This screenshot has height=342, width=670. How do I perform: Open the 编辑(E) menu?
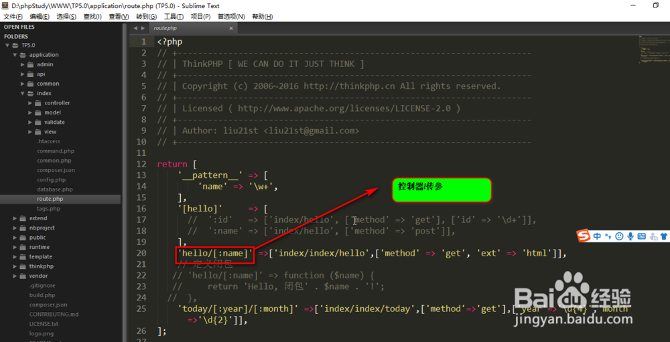(x=40, y=17)
